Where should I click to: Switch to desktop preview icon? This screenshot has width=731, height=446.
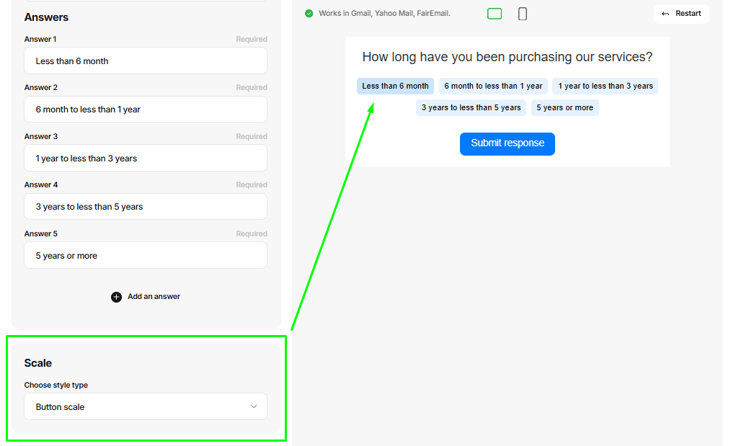(495, 14)
